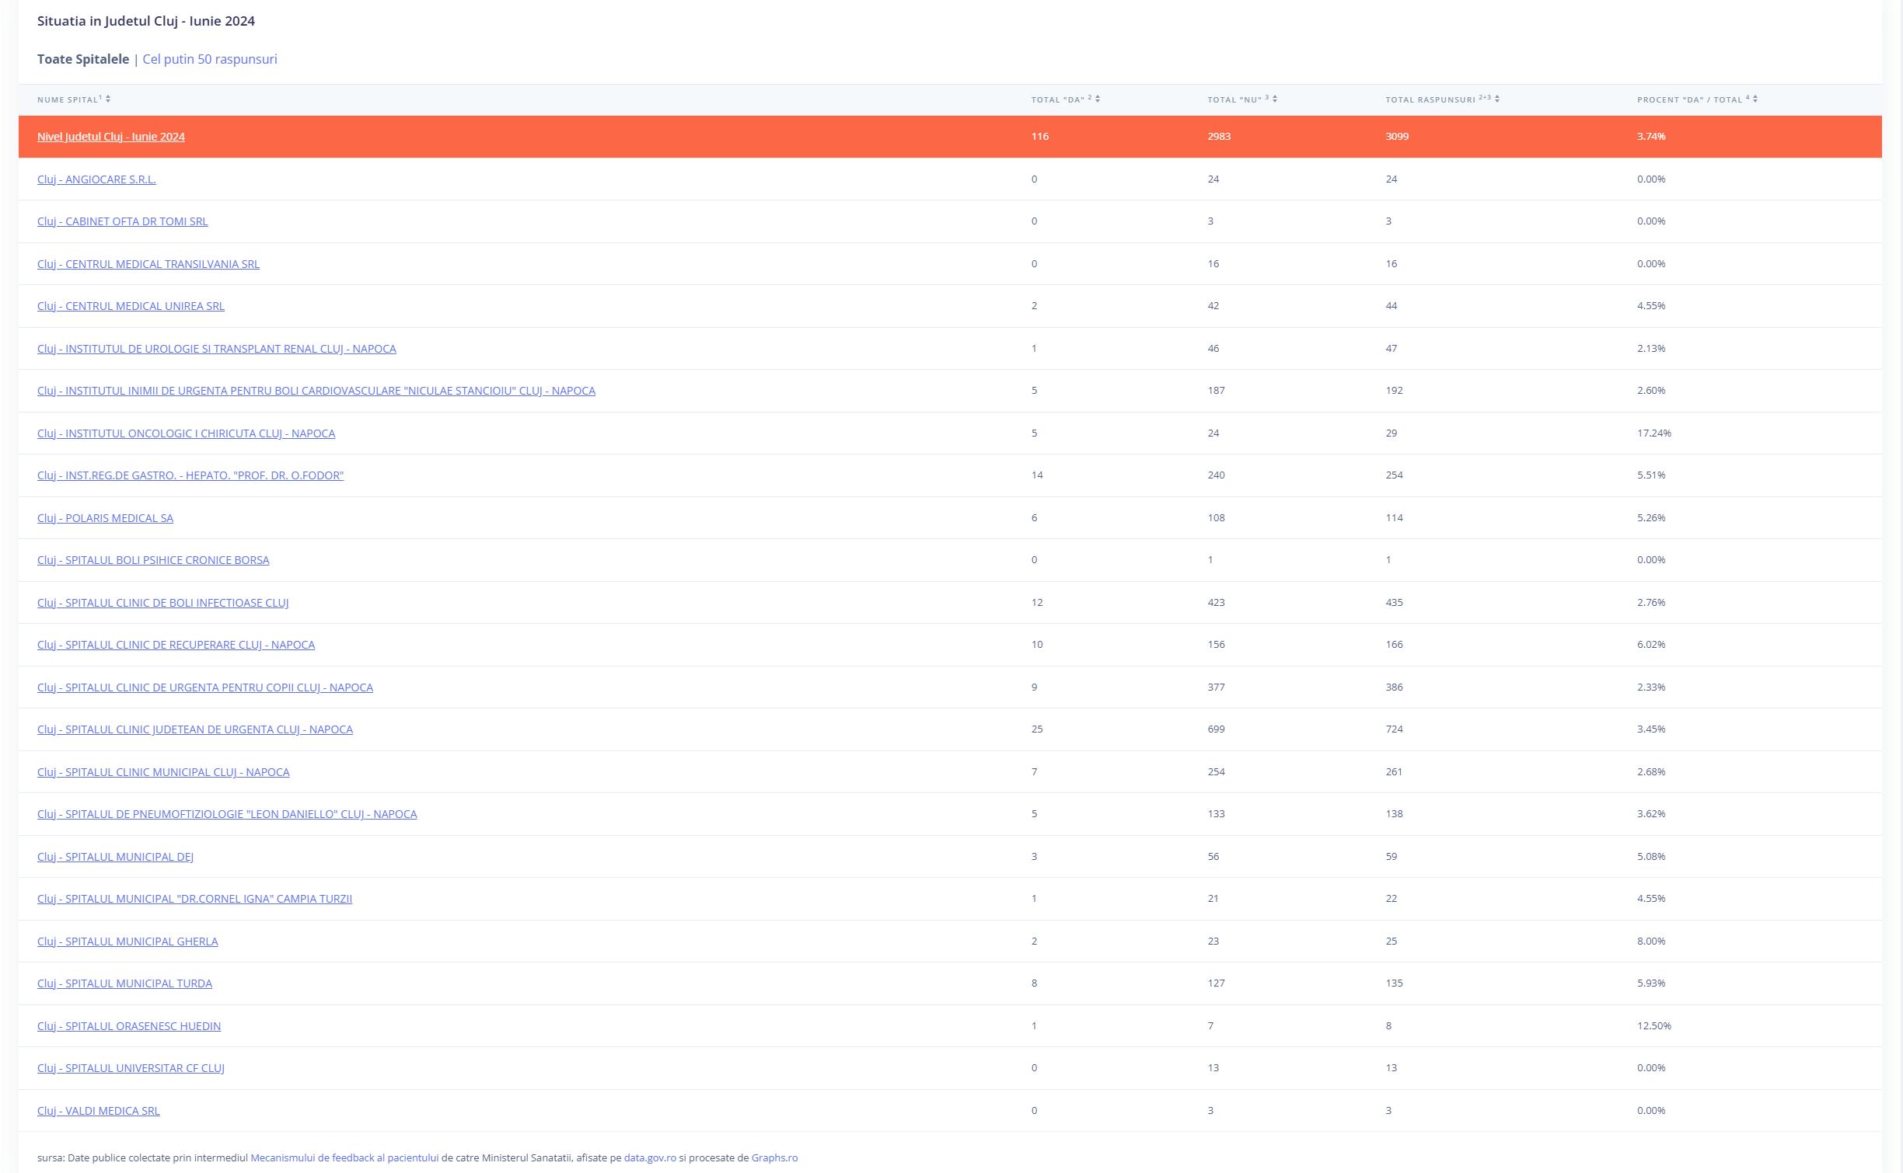Open Cluj - SPITALUL ORASENESC HUEDIN link
The height and width of the screenshot is (1173, 1903).
(x=129, y=1026)
